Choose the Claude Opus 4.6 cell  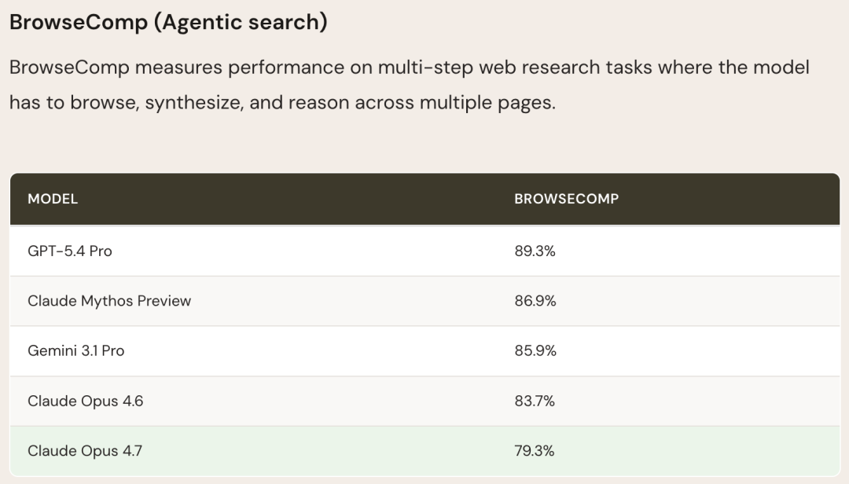85,401
